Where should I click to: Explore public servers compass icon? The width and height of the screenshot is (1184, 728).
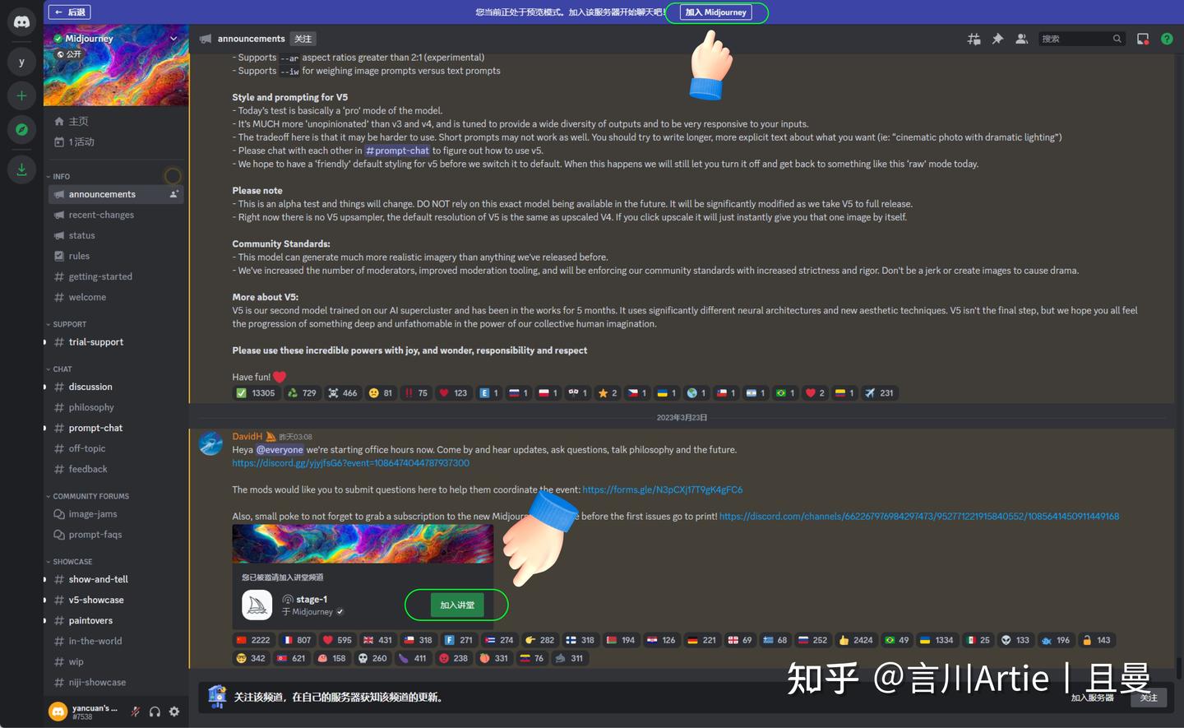[x=21, y=129]
